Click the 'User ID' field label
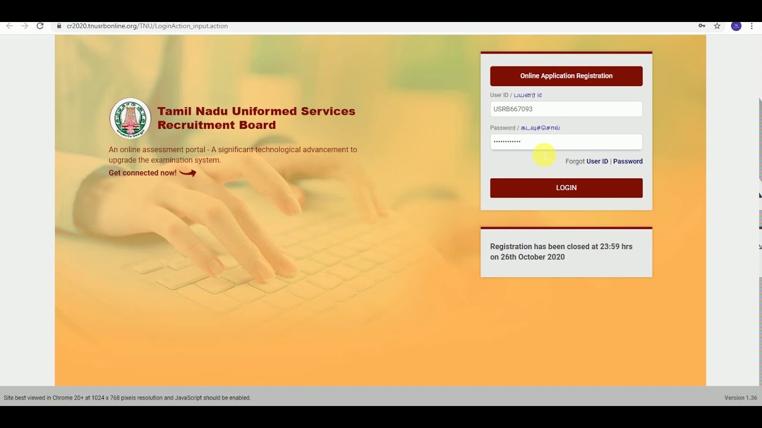 click(x=516, y=95)
